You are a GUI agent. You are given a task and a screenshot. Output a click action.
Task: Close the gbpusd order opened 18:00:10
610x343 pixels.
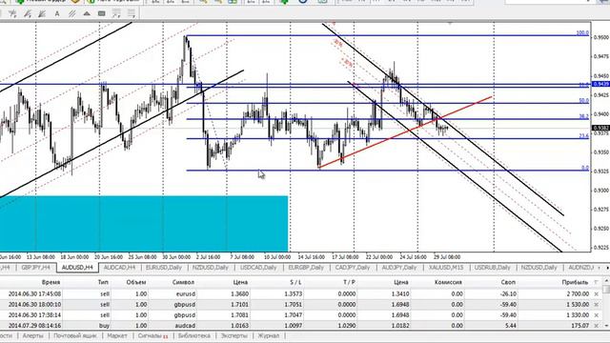point(597,305)
